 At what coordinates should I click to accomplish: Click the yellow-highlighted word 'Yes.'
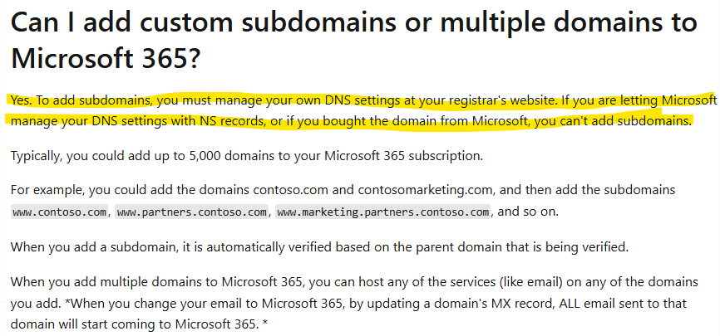click(21, 100)
